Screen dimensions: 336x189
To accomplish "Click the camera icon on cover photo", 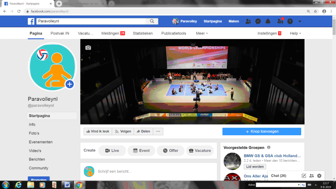I will (x=88, y=47).
